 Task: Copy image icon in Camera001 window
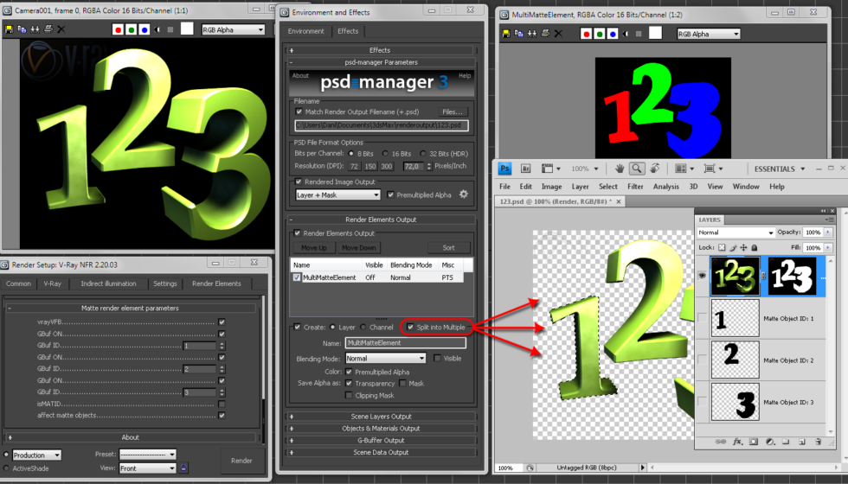22,29
